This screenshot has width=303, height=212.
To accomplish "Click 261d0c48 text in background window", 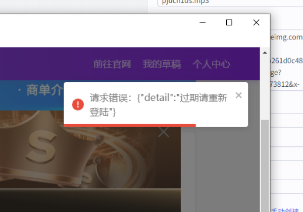I will pyautogui.click(x=286, y=61).
